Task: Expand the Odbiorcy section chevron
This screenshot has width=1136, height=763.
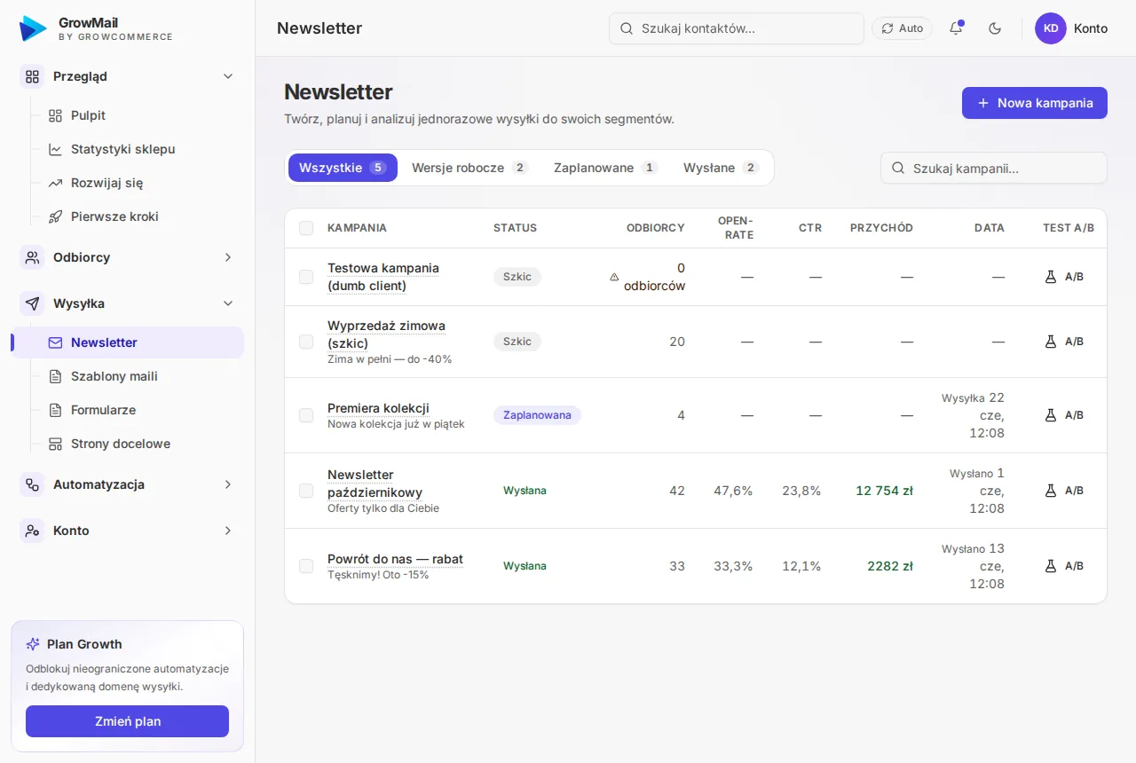Action: point(228,257)
